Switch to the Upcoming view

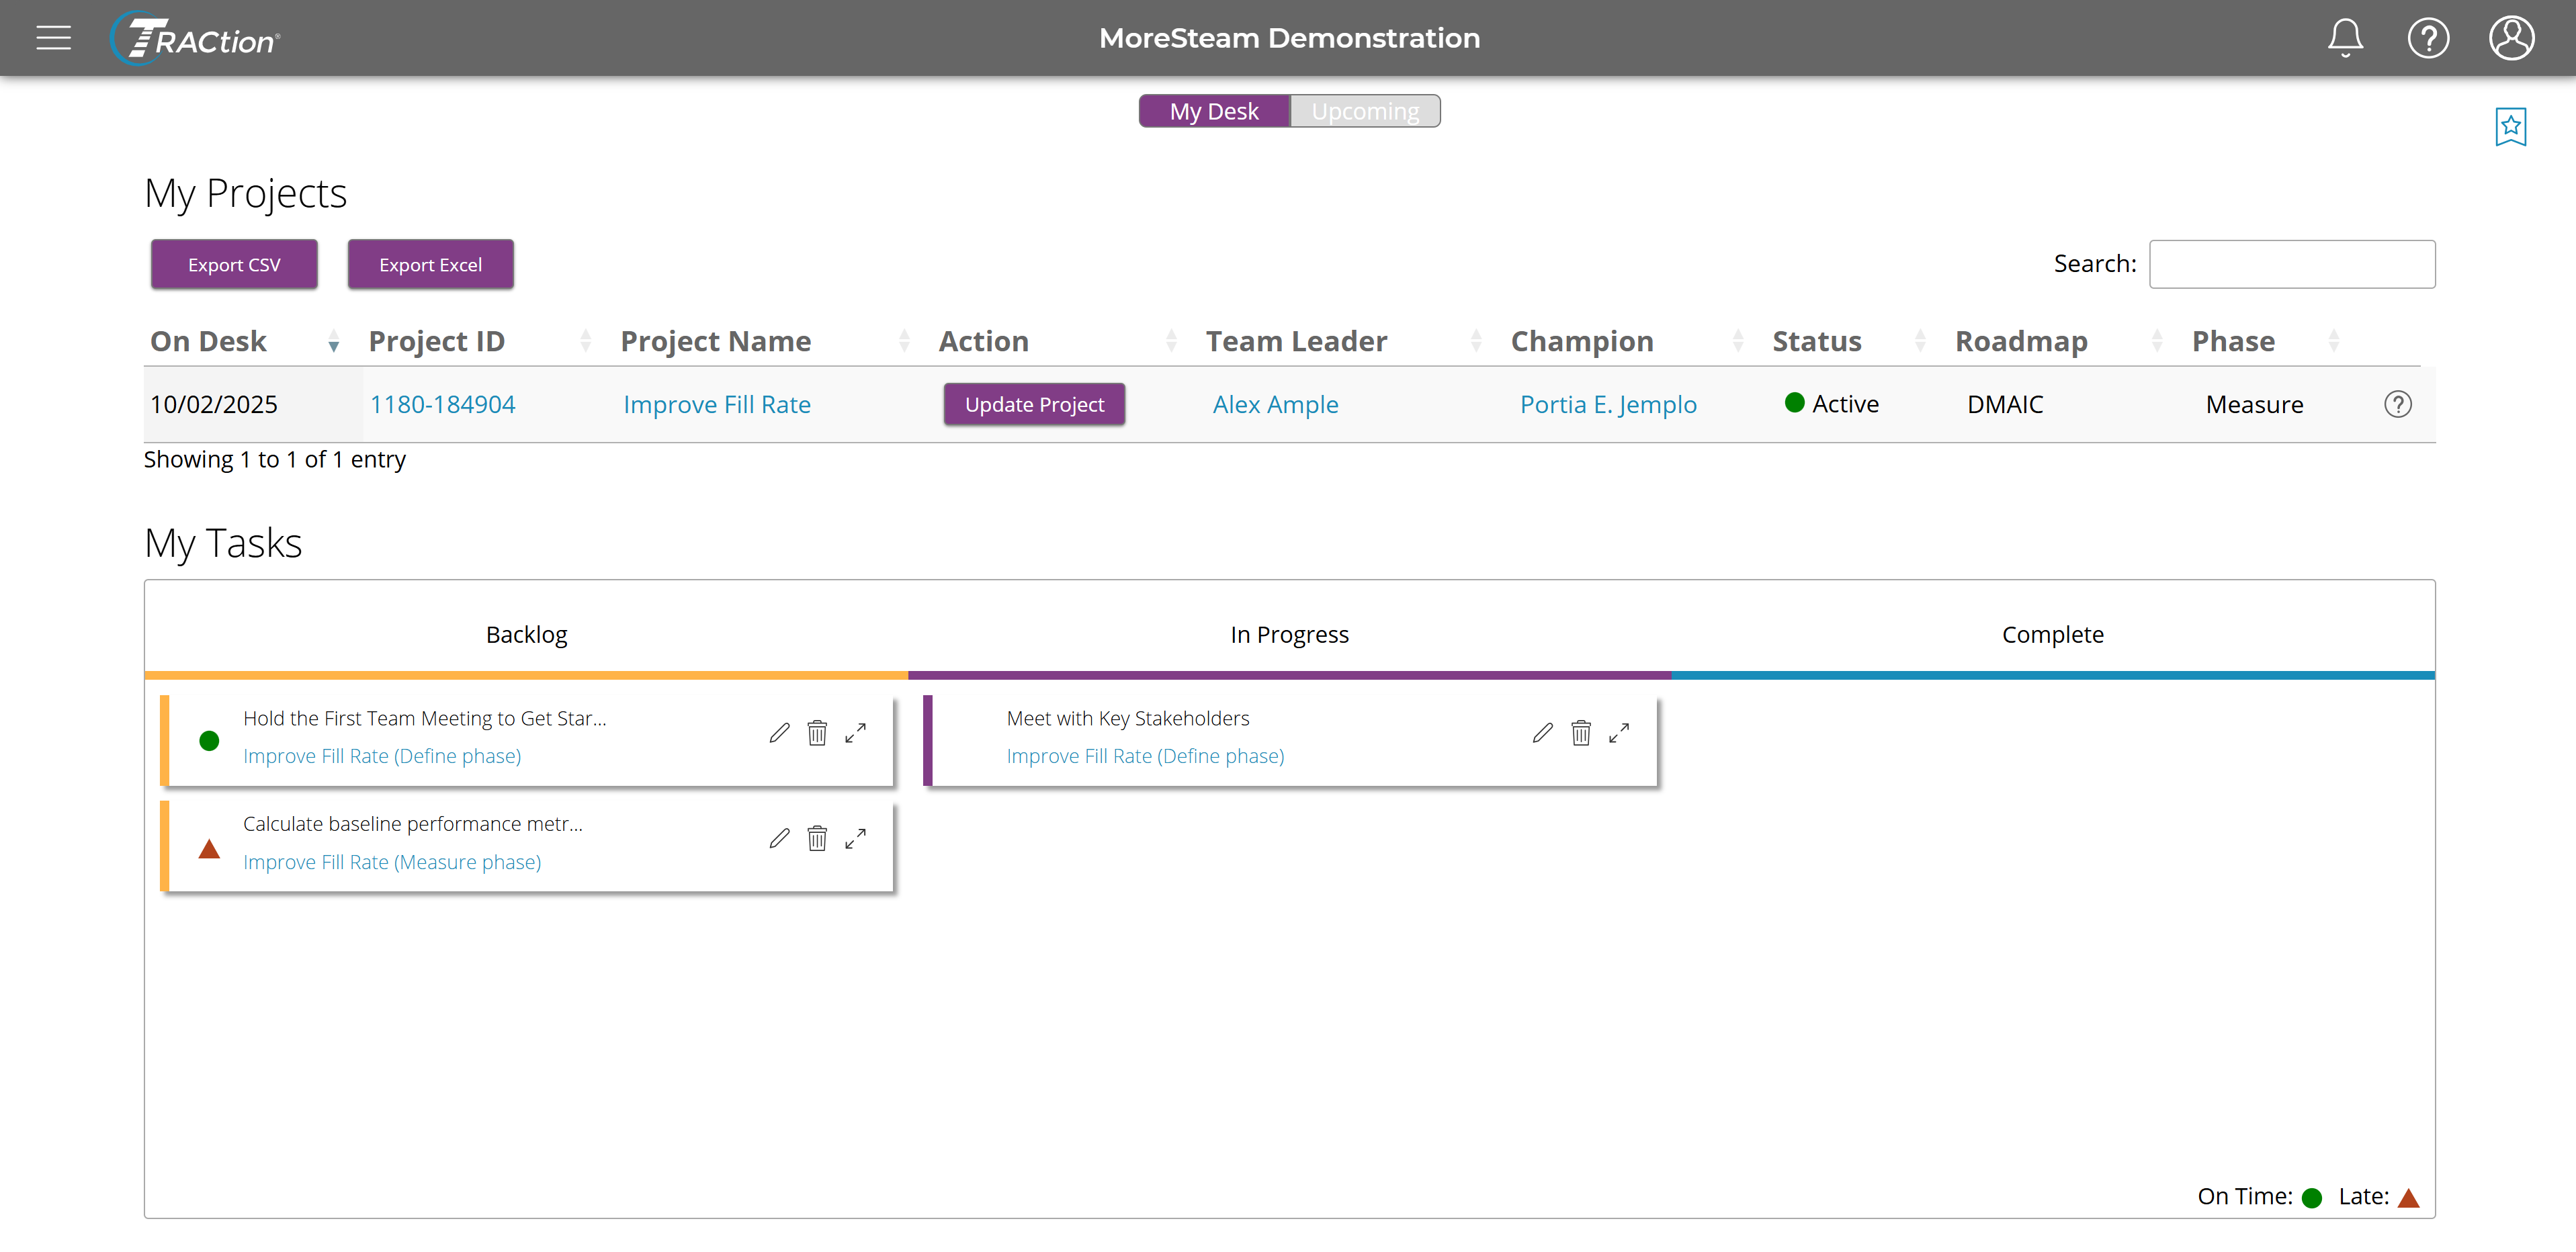click(1364, 111)
